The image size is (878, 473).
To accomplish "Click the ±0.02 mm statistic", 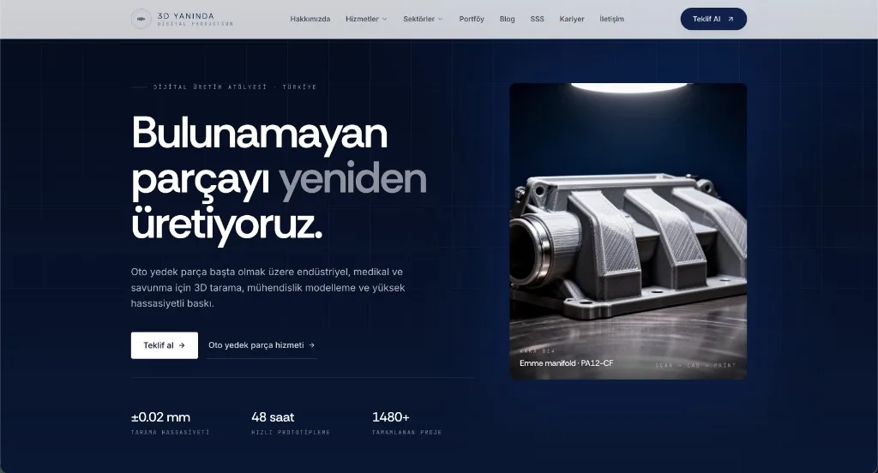I will click(160, 417).
